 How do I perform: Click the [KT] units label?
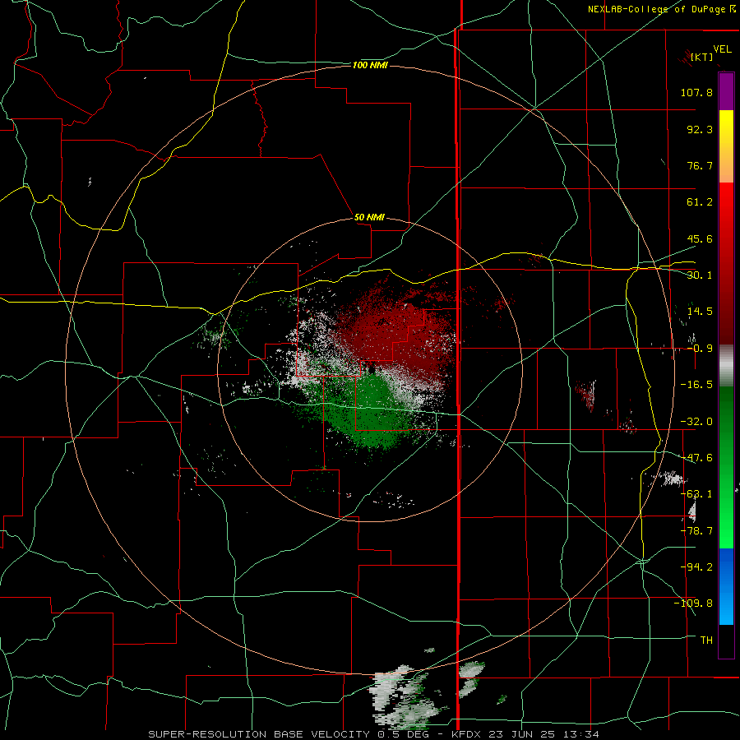[x=702, y=57]
